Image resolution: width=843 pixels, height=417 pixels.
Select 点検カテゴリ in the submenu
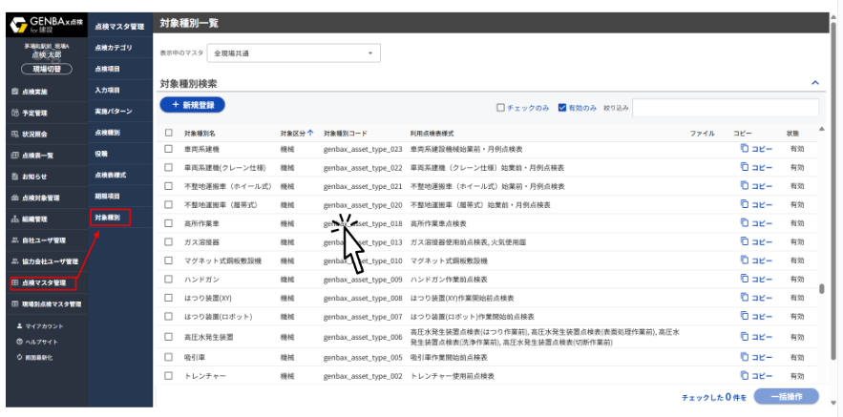pyautogui.click(x=114, y=47)
